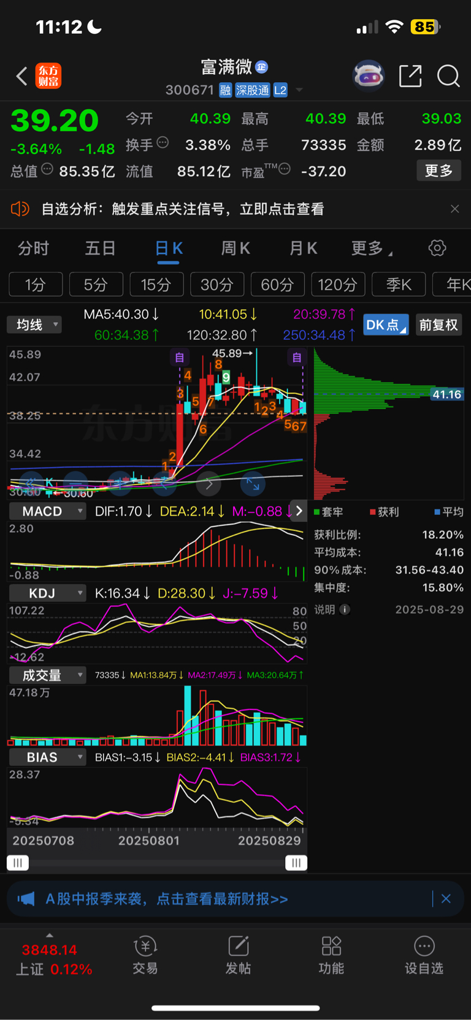Screen dimensions: 471x1020
Task: Tap the info icon next to 换手
Action: (163, 143)
